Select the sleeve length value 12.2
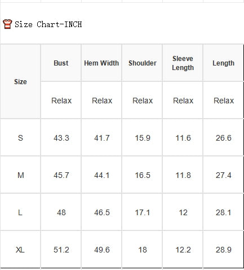Image resolution: width=244 pixels, height=270 pixels. coord(183,250)
